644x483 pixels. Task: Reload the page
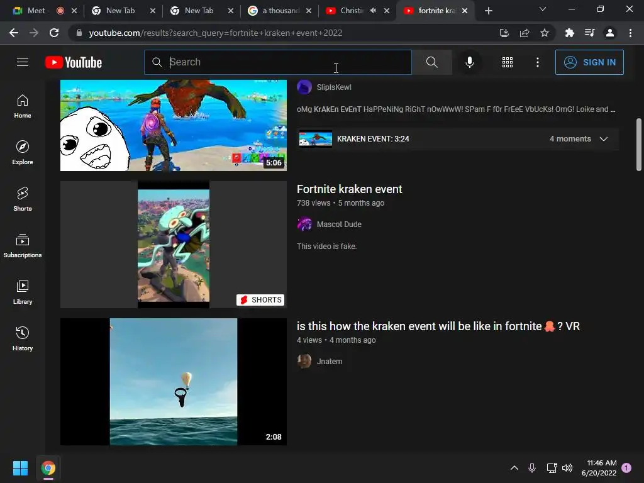pos(54,33)
